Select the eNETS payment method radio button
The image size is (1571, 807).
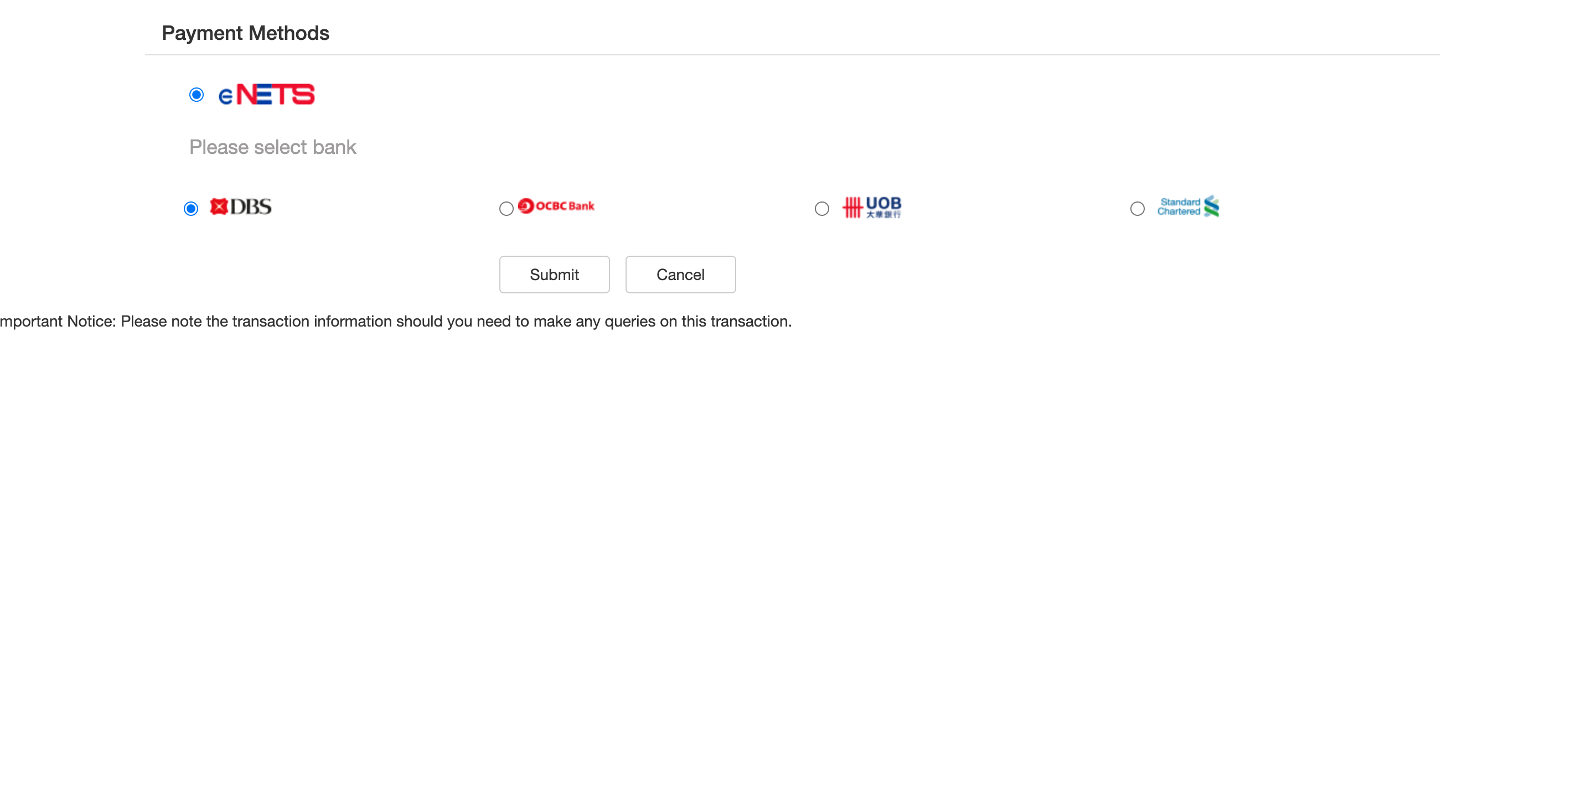(197, 95)
